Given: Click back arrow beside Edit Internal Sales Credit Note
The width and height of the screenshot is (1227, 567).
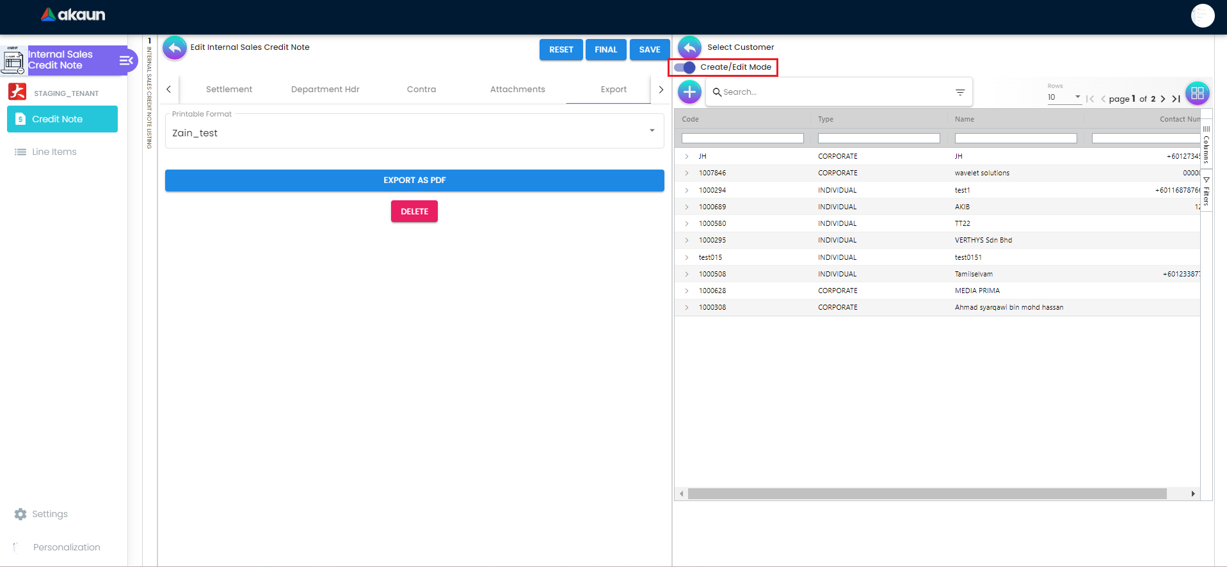Looking at the screenshot, I should pos(175,48).
